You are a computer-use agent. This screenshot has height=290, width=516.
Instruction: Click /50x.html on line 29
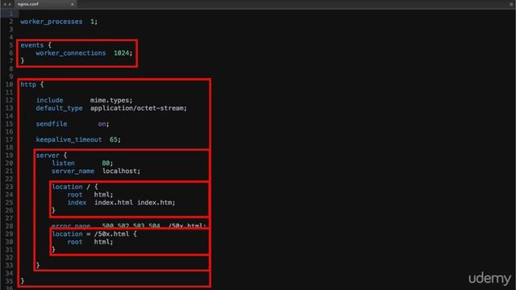(x=111, y=234)
